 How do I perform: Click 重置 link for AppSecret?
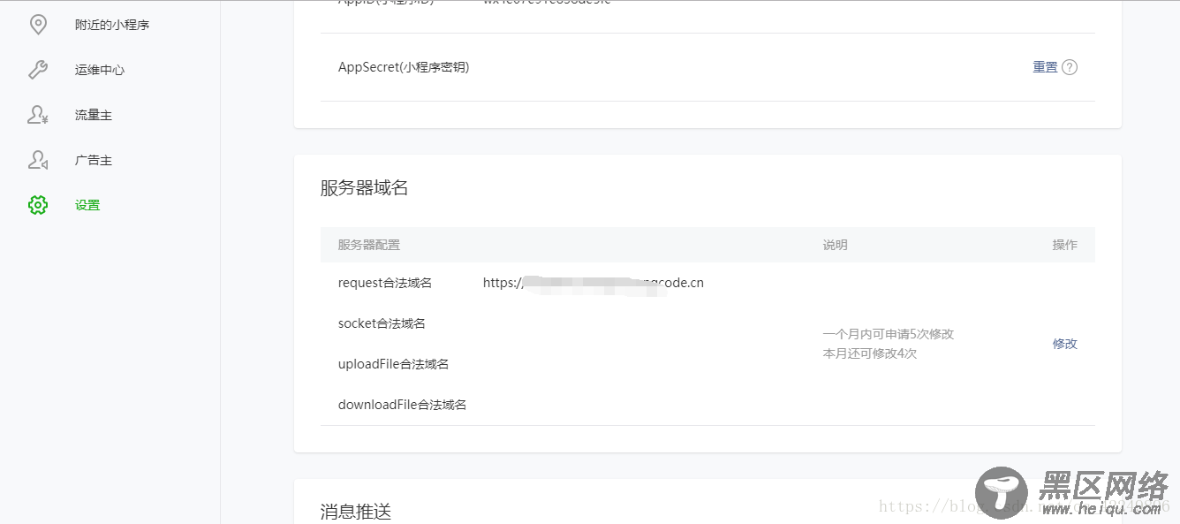click(1045, 67)
